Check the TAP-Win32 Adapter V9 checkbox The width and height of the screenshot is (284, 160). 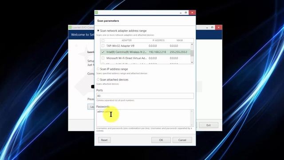pos(103,46)
